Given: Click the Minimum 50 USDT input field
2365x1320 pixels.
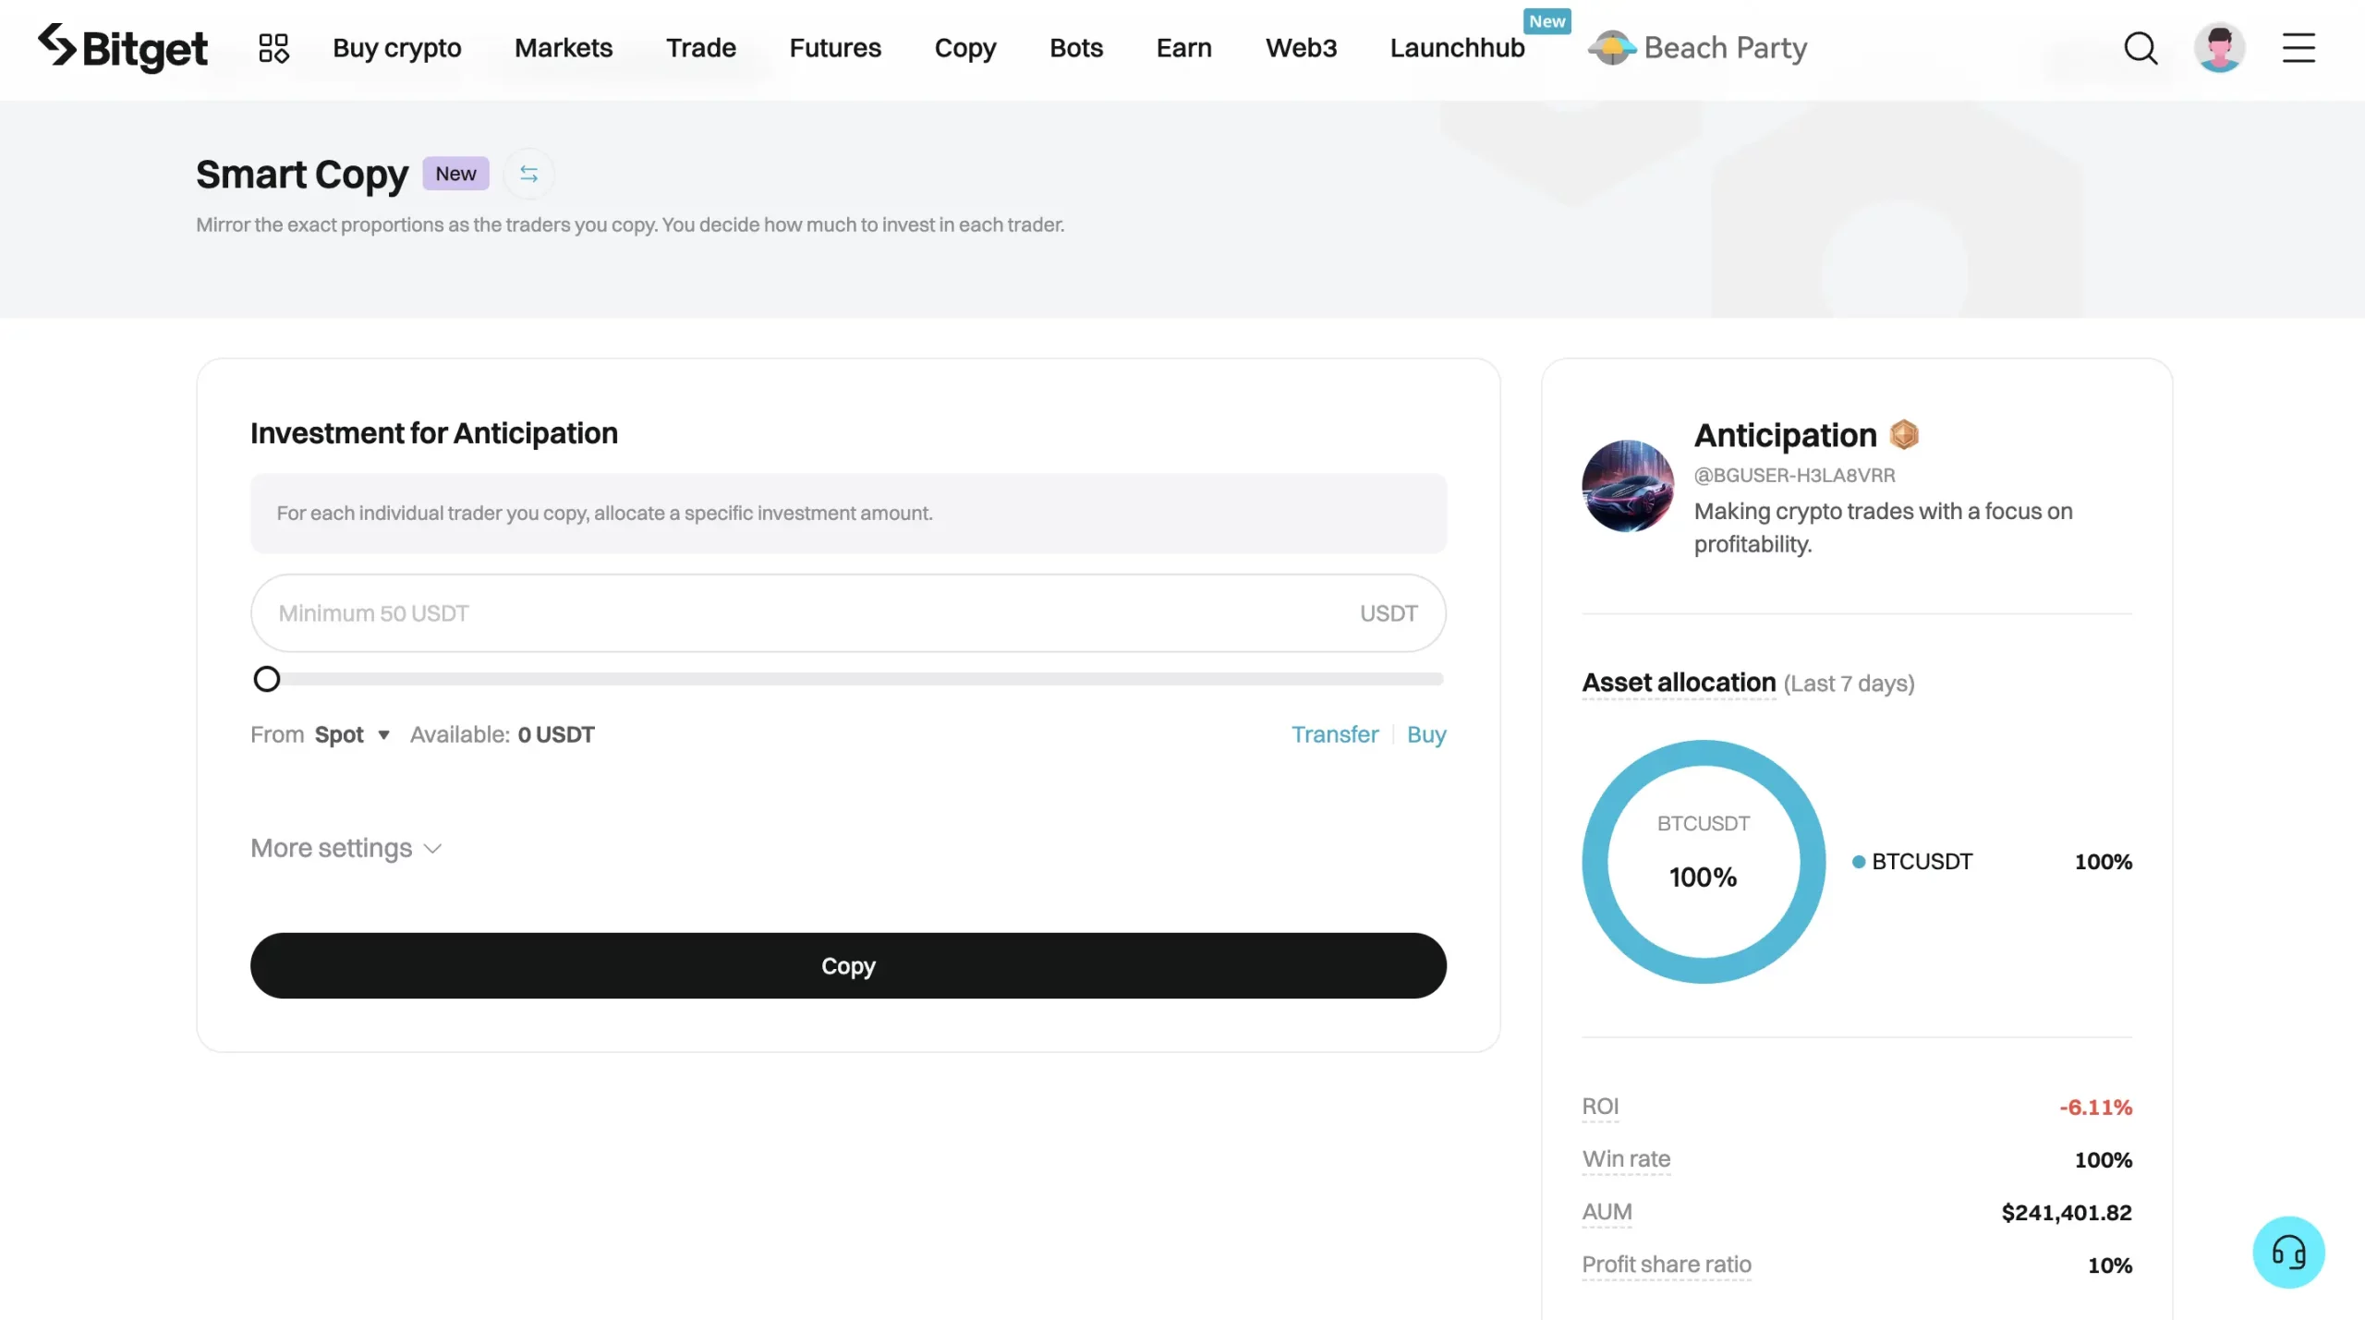Looking at the screenshot, I should (x=848, y=613).
